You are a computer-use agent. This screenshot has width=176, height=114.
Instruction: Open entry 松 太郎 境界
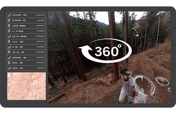coord(26,47)
